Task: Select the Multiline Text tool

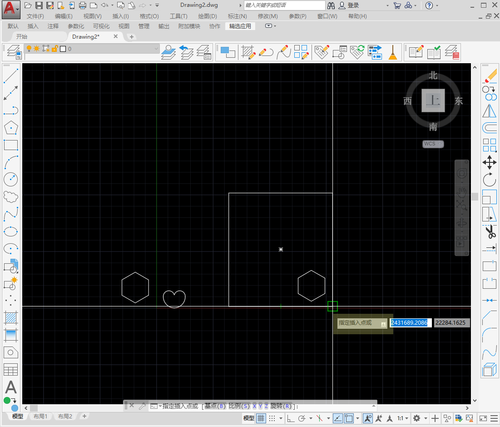Action: click(x=10, y=387)
